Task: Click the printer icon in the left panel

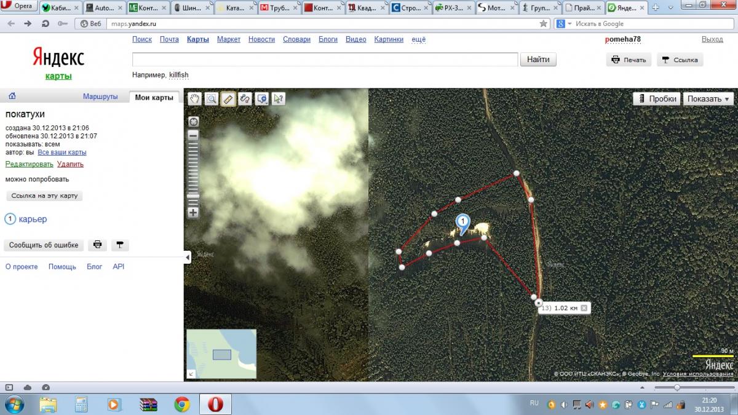Action: click(x=97, y=245)
